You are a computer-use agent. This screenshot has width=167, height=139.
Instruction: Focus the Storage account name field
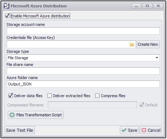(x=83, y=31)
